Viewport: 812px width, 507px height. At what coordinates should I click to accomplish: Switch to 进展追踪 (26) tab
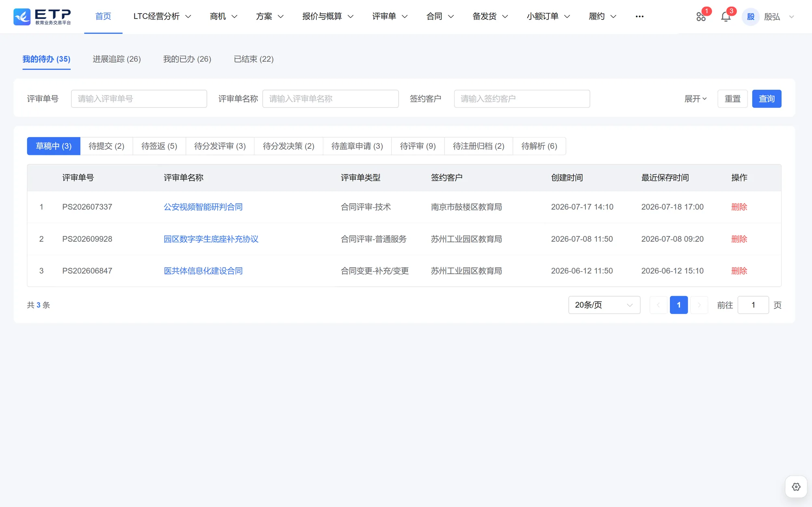pyautogui.click(x=117, y=59)
